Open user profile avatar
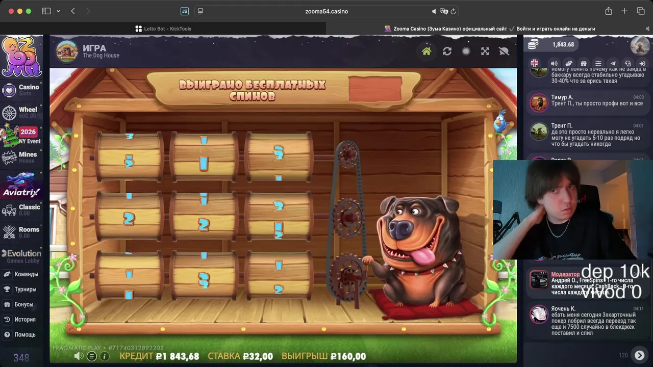Screen dimensions: 653x367 pyautogui.click(x=639, y=45)
